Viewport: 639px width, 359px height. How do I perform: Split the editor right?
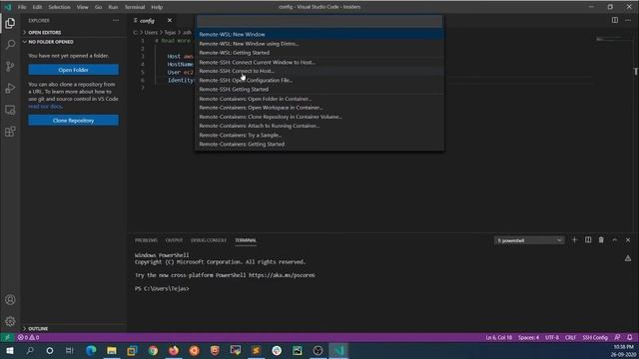(x=615, y=20)
